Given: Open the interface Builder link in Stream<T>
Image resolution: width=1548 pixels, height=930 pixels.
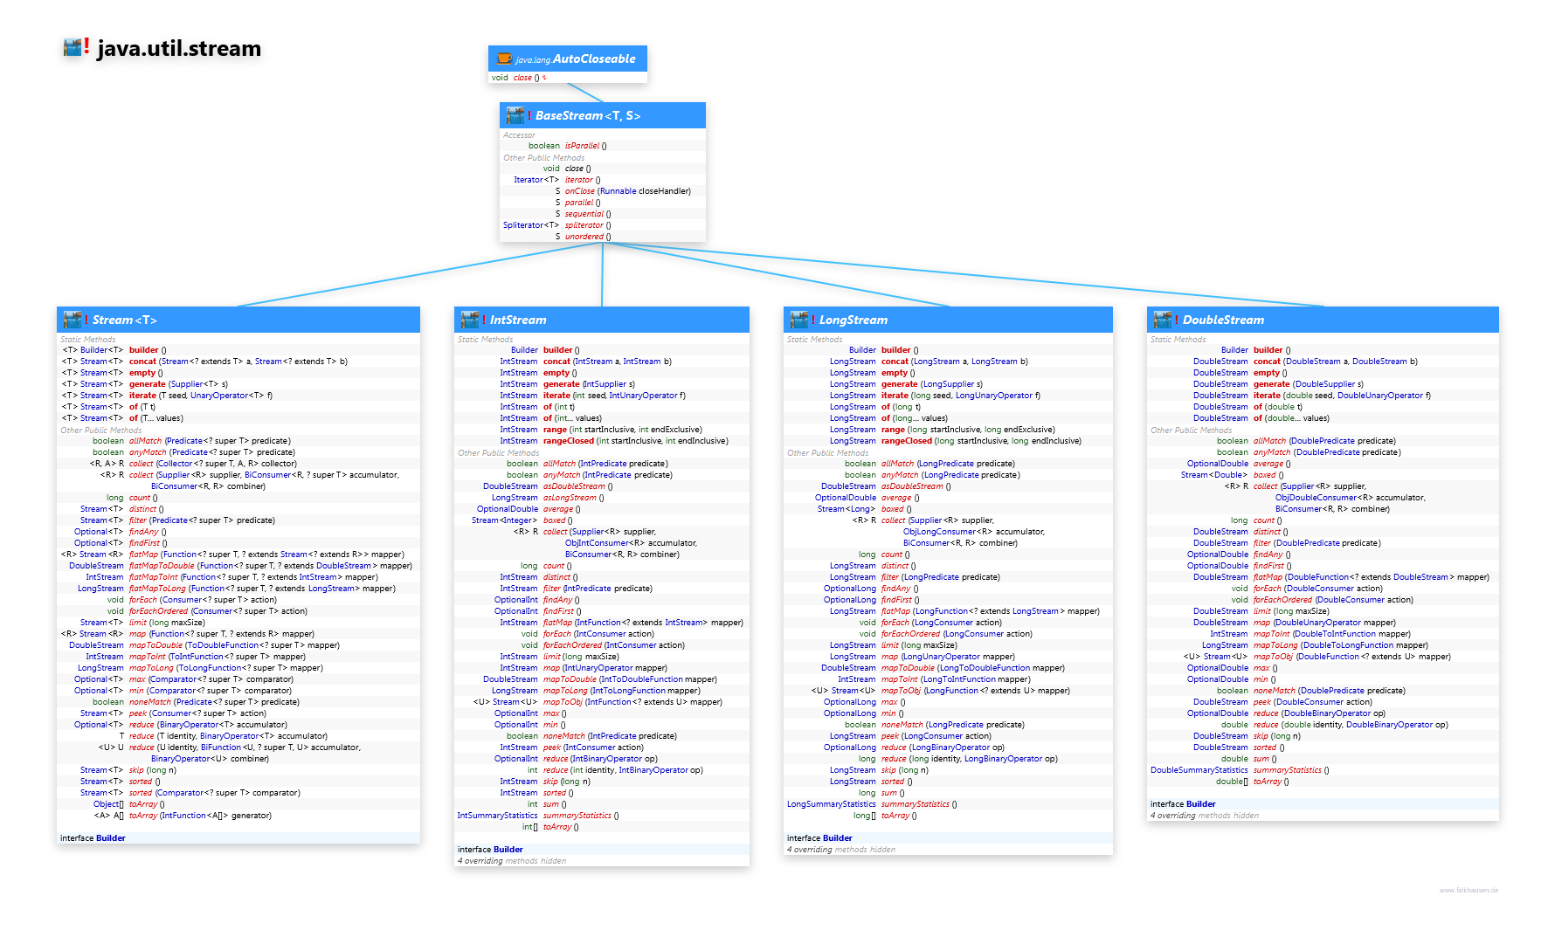Looking at the screenshot, I should (110, 838).
